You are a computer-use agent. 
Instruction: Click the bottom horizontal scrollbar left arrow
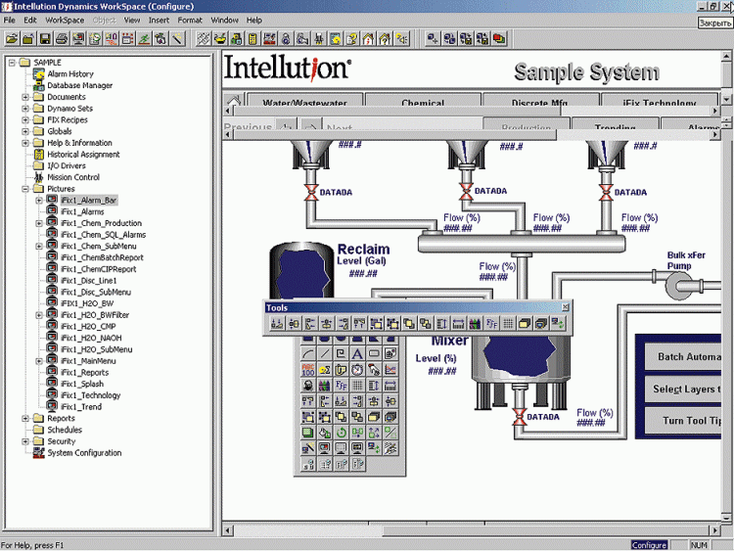(x=228, y=530)
